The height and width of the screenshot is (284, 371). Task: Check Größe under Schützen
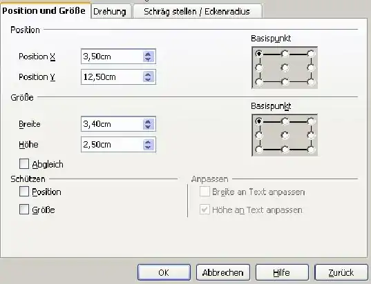[24, 210]
